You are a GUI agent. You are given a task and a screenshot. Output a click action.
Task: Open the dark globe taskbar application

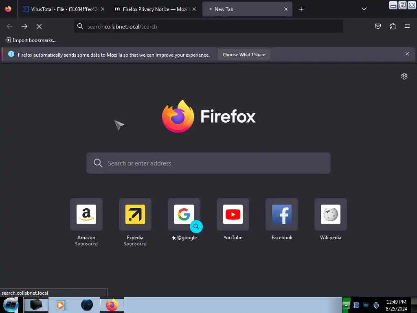pos(87,305)
